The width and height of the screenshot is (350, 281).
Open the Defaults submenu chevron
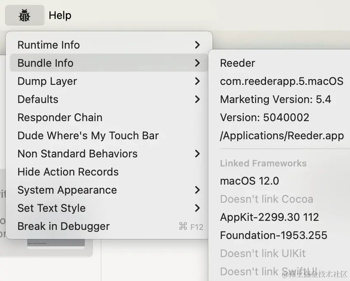197,99
